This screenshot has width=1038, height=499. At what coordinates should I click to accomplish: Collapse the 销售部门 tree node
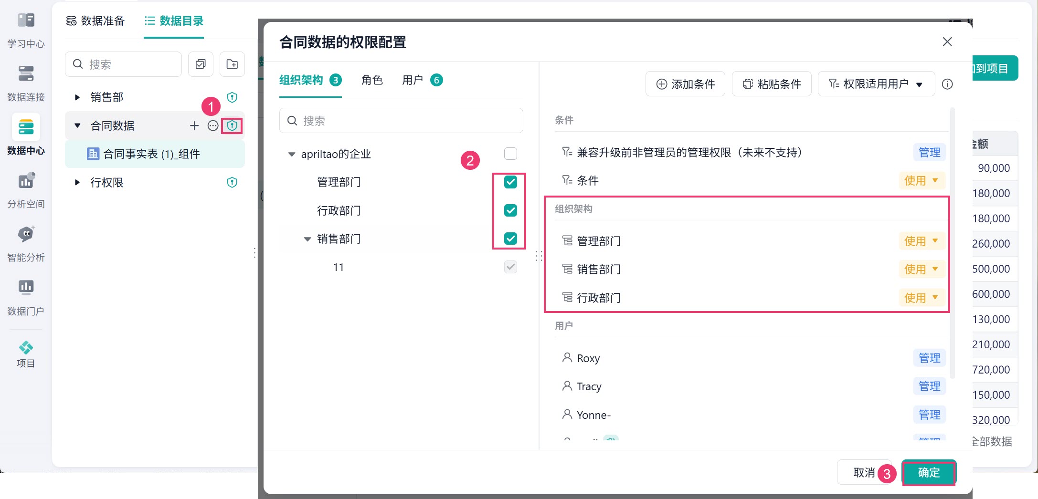(x=307, y=239)
